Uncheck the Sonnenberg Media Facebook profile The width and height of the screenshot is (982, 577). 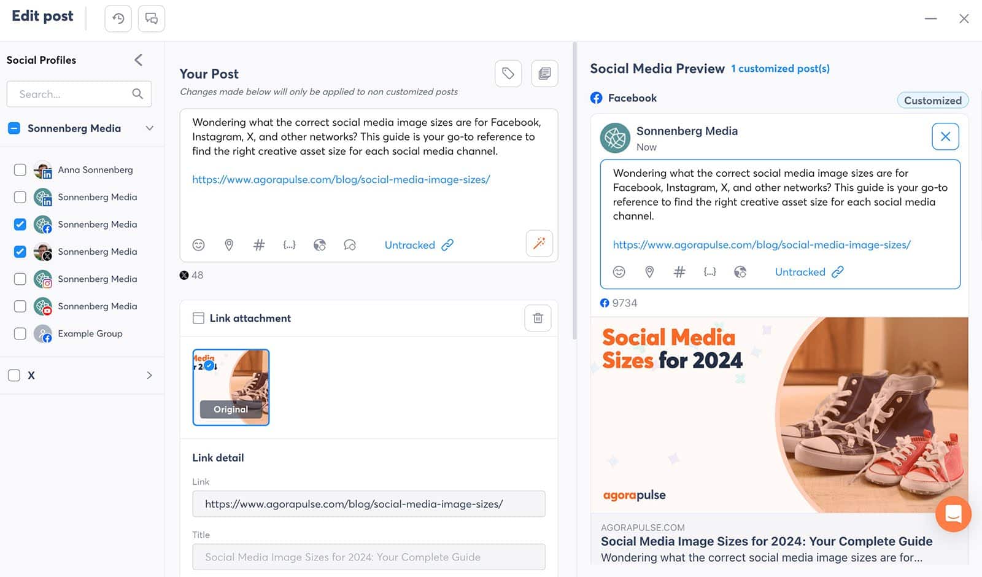click(20, 224)
